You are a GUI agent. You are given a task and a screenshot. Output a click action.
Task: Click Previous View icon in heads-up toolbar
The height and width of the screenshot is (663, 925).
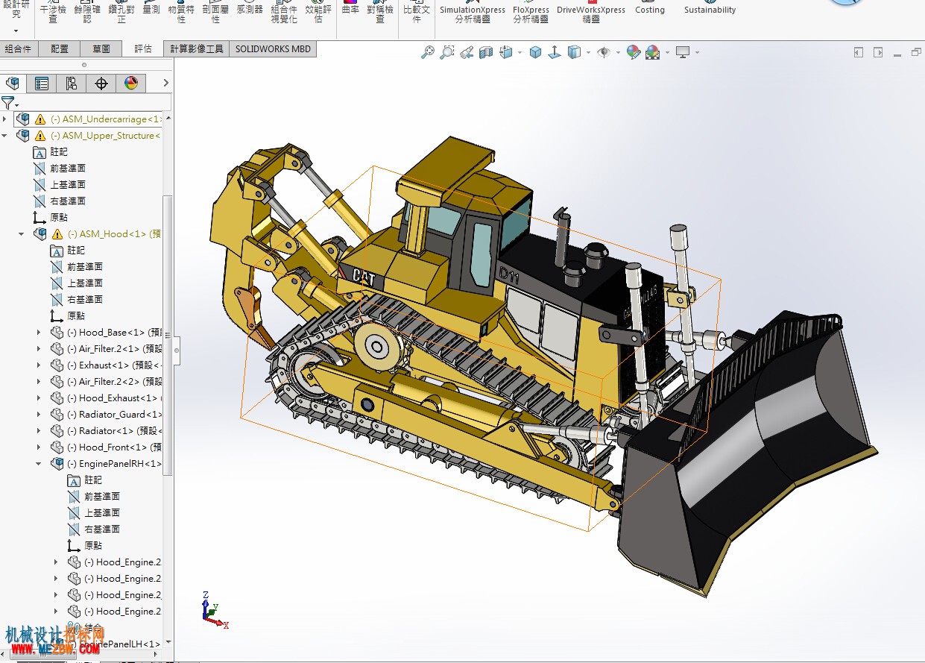tap(467, 52)
